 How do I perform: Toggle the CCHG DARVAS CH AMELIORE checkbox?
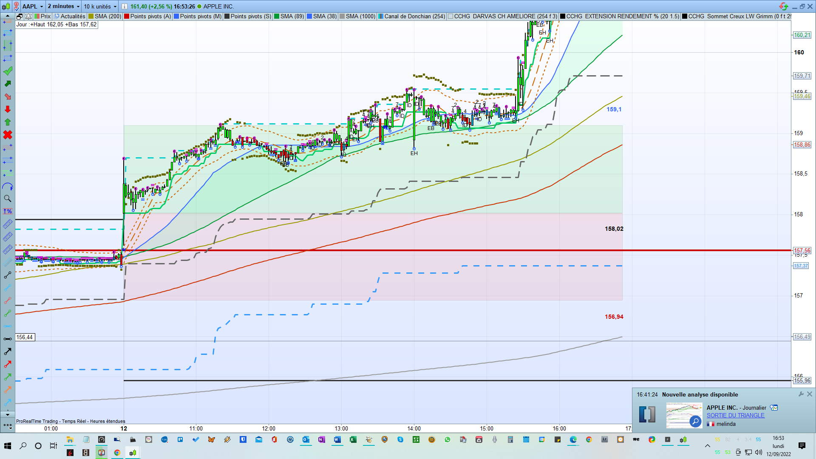450,16
